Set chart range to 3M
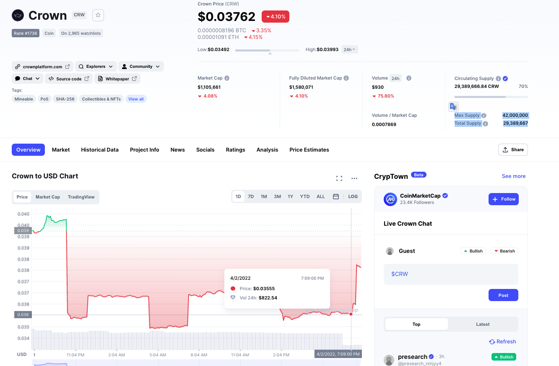Viewport: 559px width, 366px height. [278, 196]
